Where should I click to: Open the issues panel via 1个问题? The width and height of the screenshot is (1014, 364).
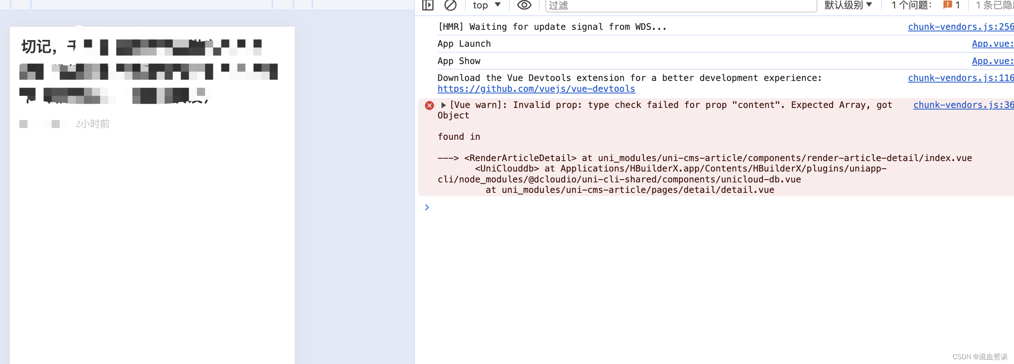click(x=909, y=5)
